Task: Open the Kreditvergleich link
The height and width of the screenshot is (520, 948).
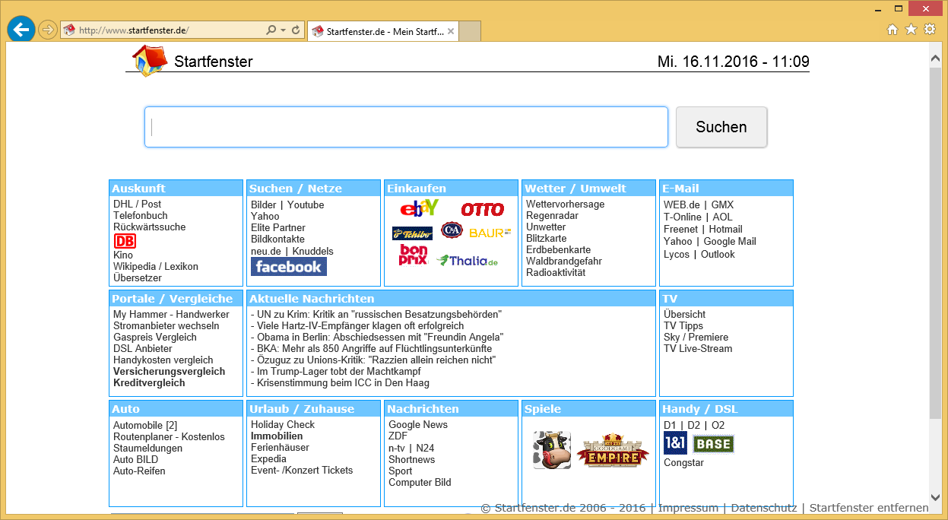Action: tap(149, 382)
